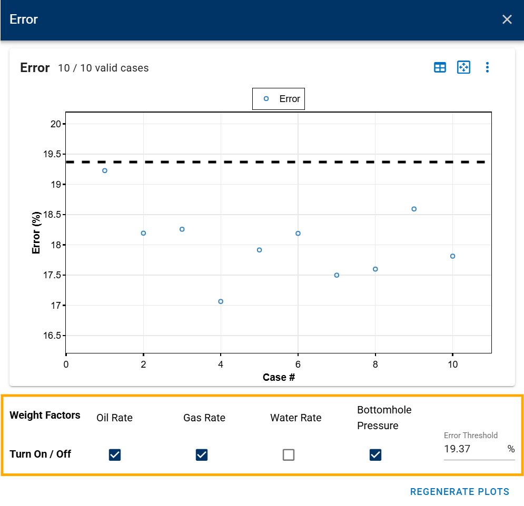Click Regenerate Plots button
Viewport: 524px width, 506px height.
pyautogui.click(x=460, y=492)
